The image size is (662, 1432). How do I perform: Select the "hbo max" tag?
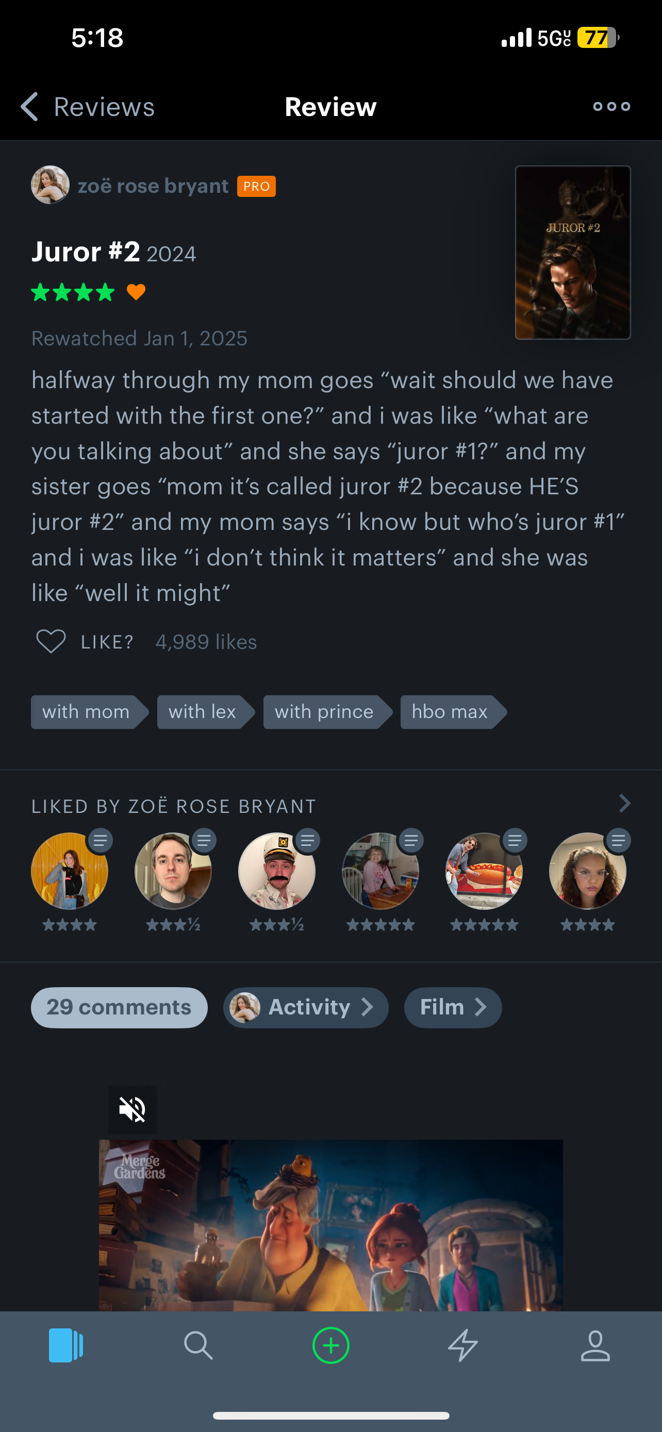pyautogui.click(x=450, y=712)
